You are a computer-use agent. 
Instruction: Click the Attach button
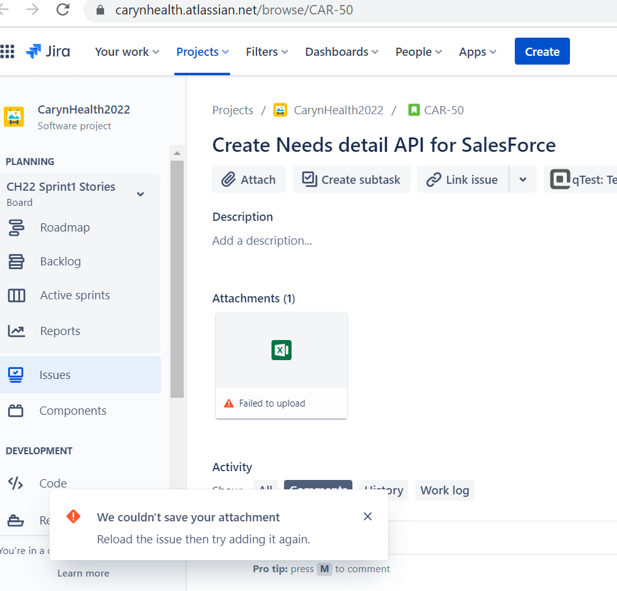click(x=249, y=179)
